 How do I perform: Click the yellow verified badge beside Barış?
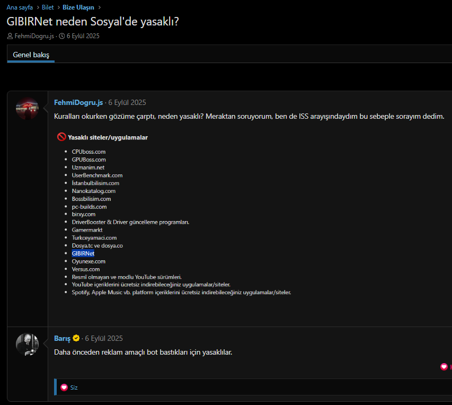(x=76, y=338)
